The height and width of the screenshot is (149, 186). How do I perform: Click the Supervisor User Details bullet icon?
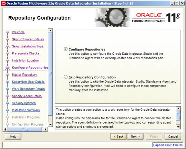8,82
